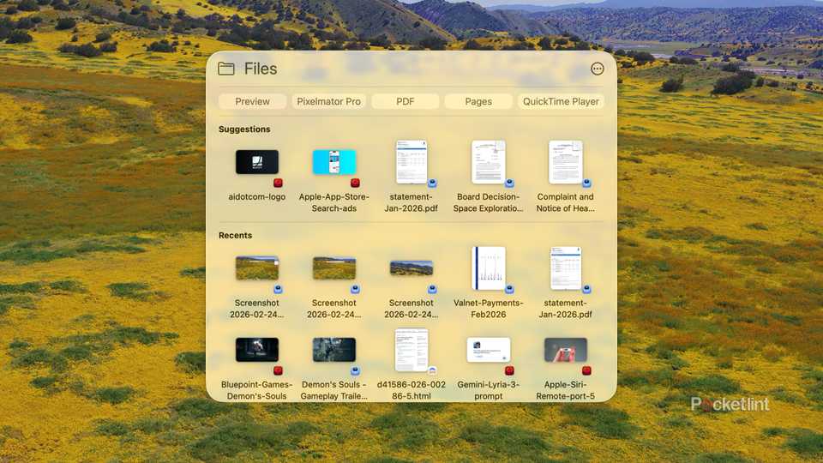Select the PDF filter chip
823x463 pixels.
[405, 101]
